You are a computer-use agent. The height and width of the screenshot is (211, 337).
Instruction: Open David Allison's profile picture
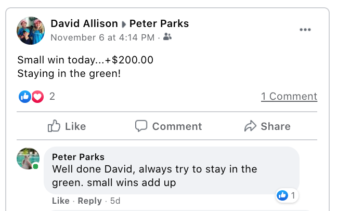point(31,31)
